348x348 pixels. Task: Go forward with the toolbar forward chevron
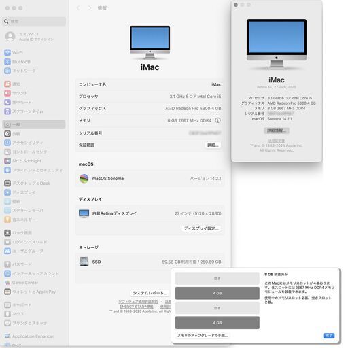coord(90,8)
